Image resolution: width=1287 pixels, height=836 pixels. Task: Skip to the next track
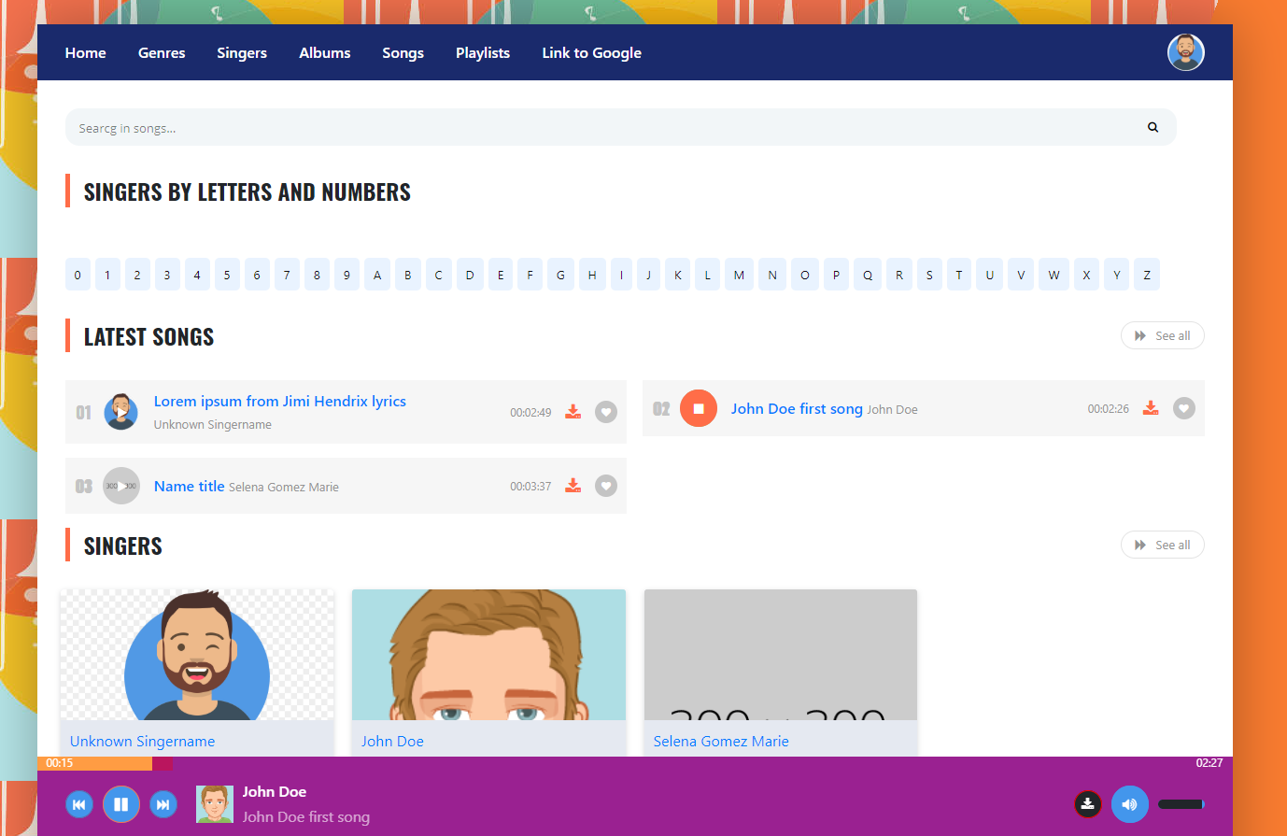[x=163, y=803]
